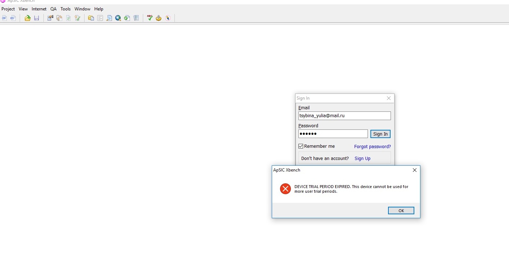Viewport: 509px width, 279px height.
Task: Click the back arrow toolbar icon
Action: coord(4,18)
